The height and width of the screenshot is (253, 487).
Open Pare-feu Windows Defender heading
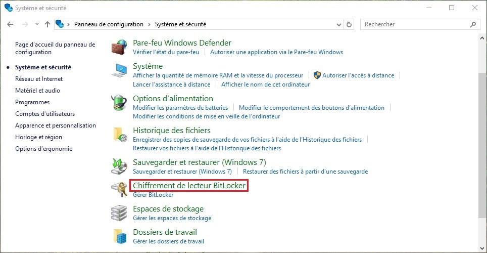point(182,43)
